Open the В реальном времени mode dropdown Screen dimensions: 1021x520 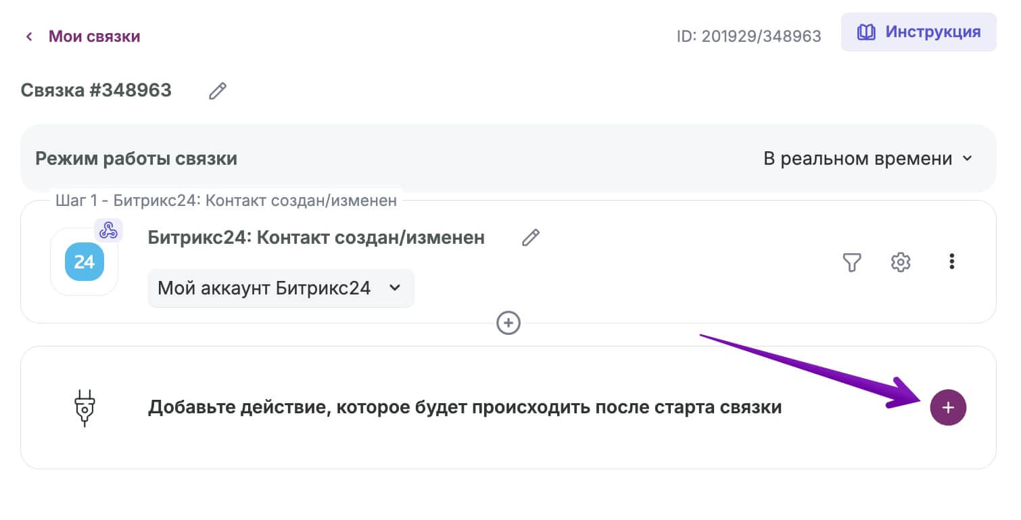pos(868,159)
